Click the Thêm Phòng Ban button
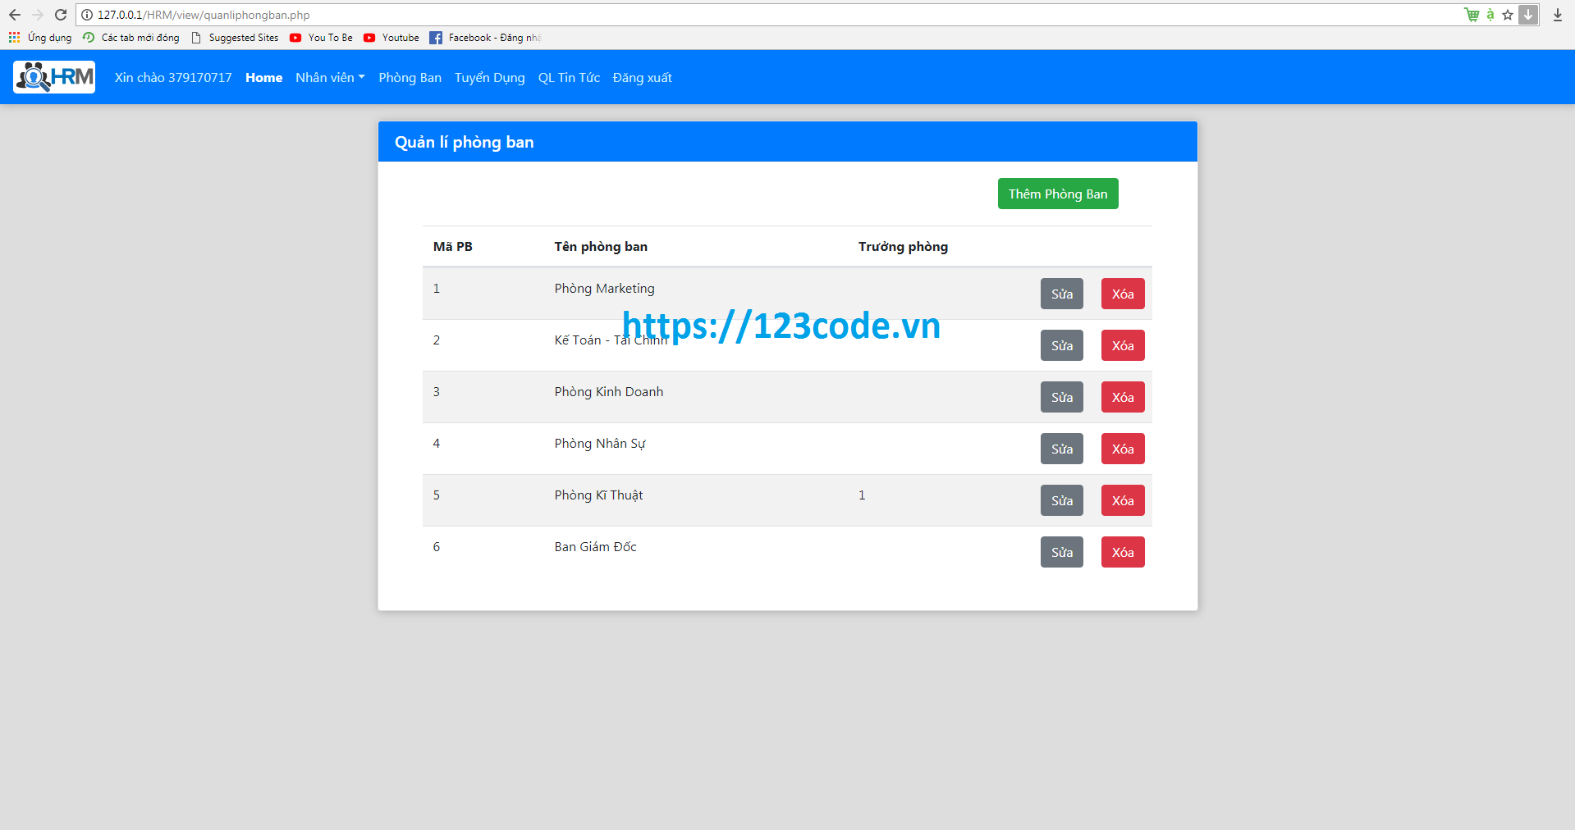 [x=1057, y=194]
